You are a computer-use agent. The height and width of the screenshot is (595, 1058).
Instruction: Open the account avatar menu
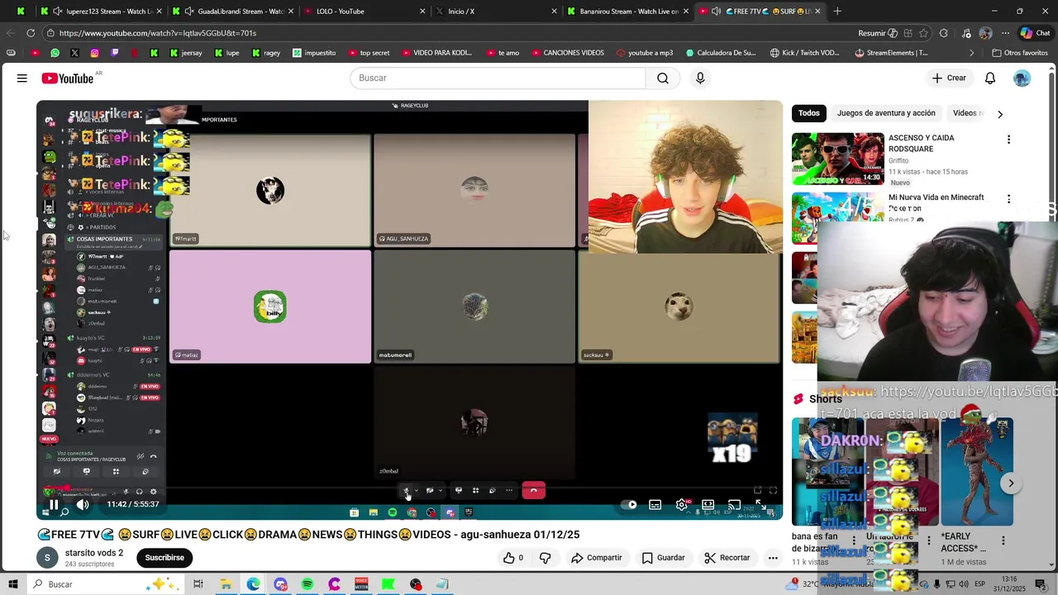click(1022, 78)
